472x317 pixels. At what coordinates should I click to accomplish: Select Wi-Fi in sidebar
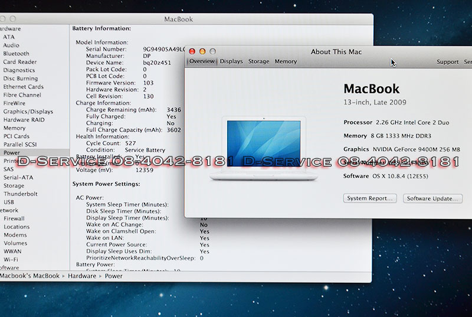tap(11, 259)
